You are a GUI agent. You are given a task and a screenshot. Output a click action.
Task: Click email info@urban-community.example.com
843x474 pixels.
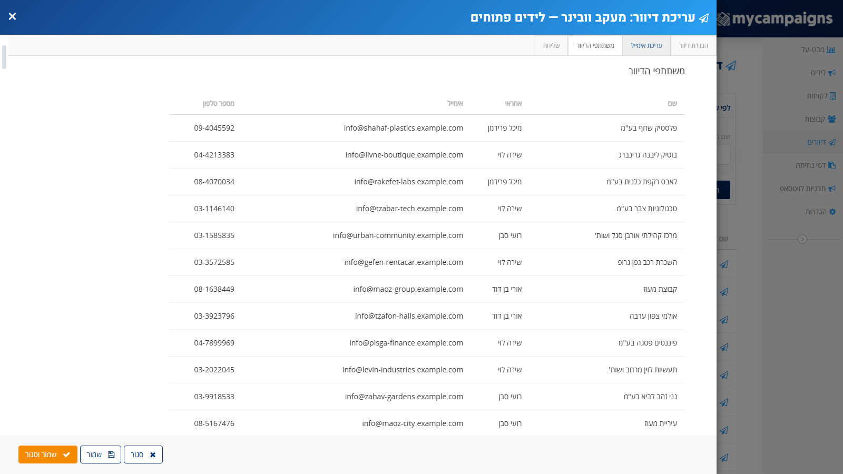(398, 235)
